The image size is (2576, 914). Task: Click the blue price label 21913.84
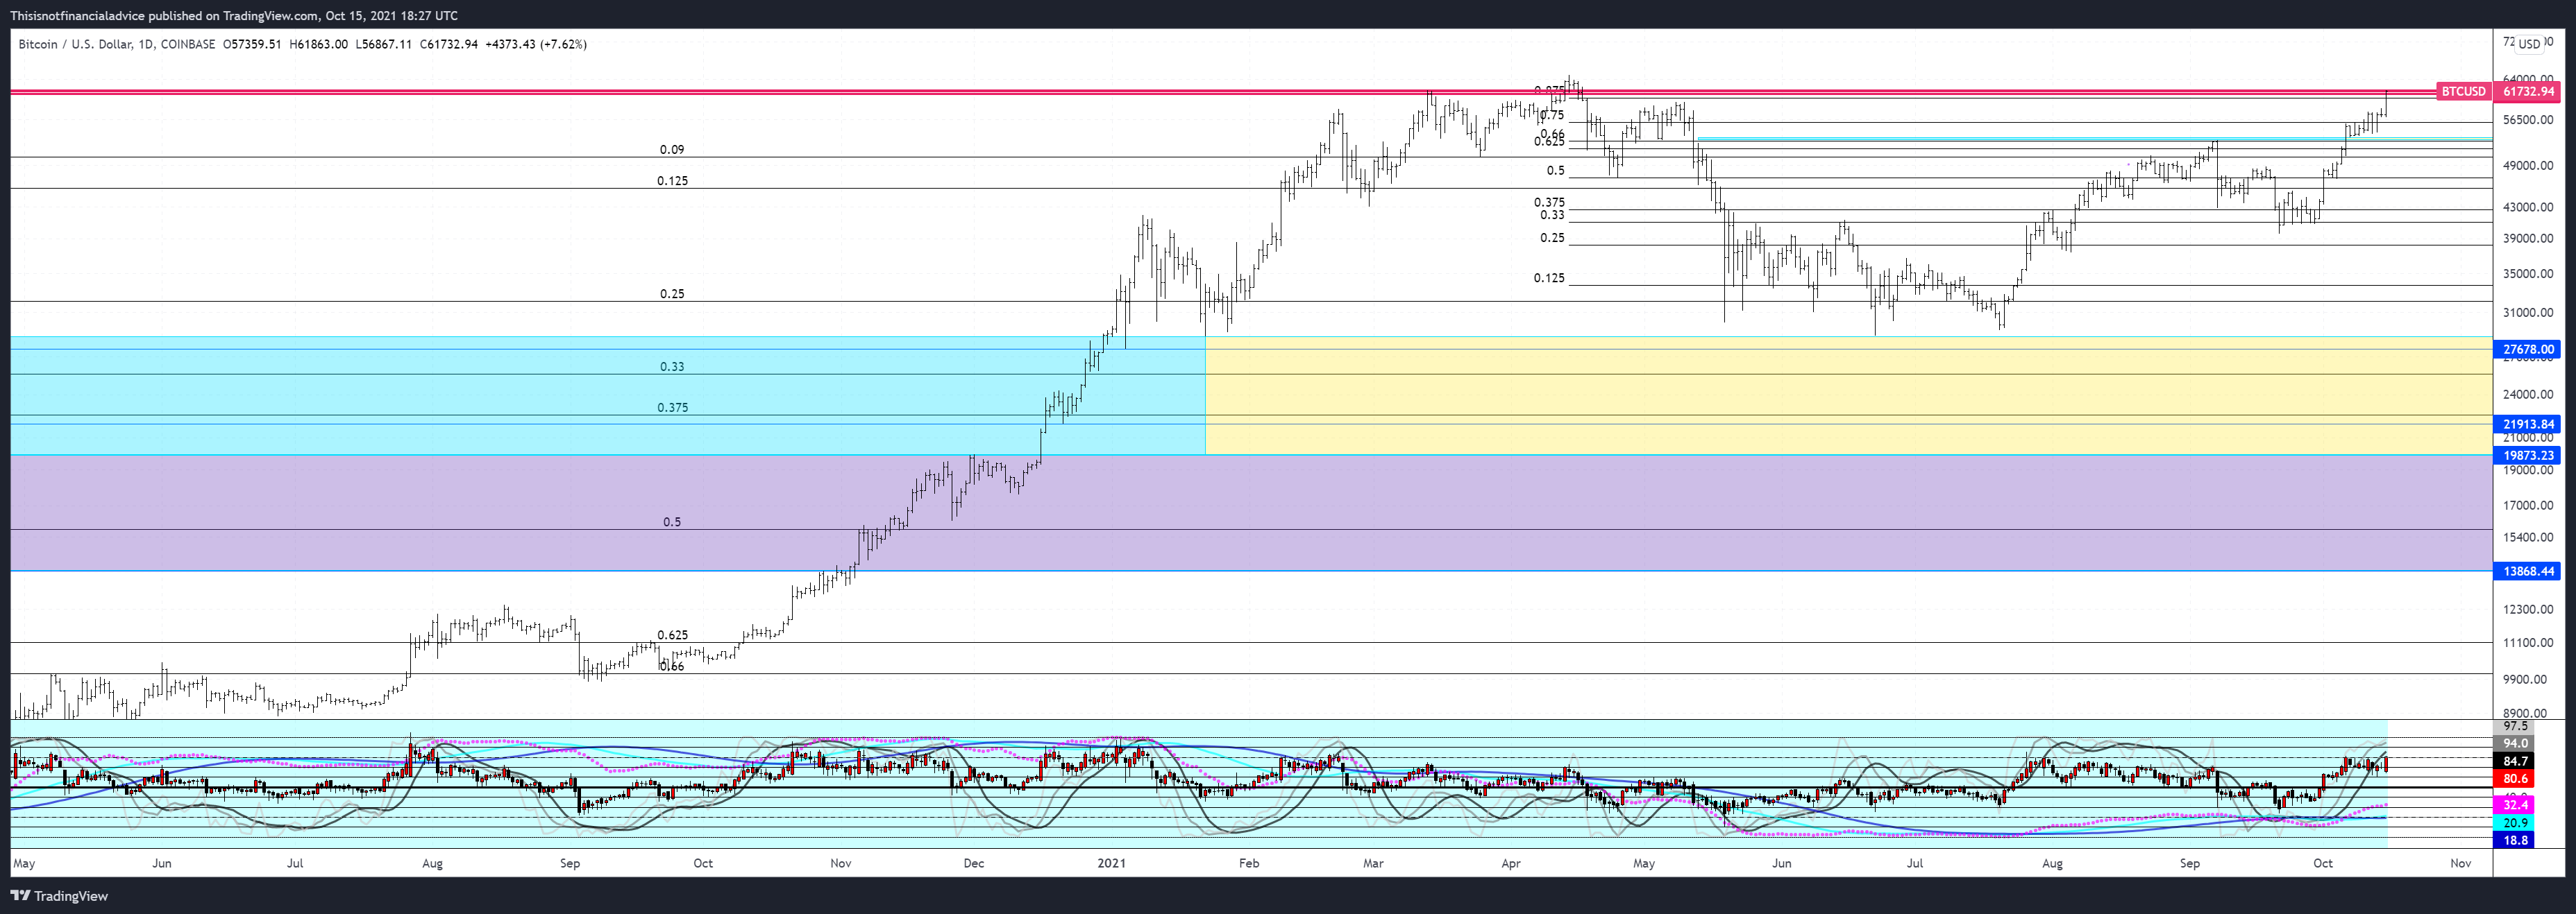2527,424
